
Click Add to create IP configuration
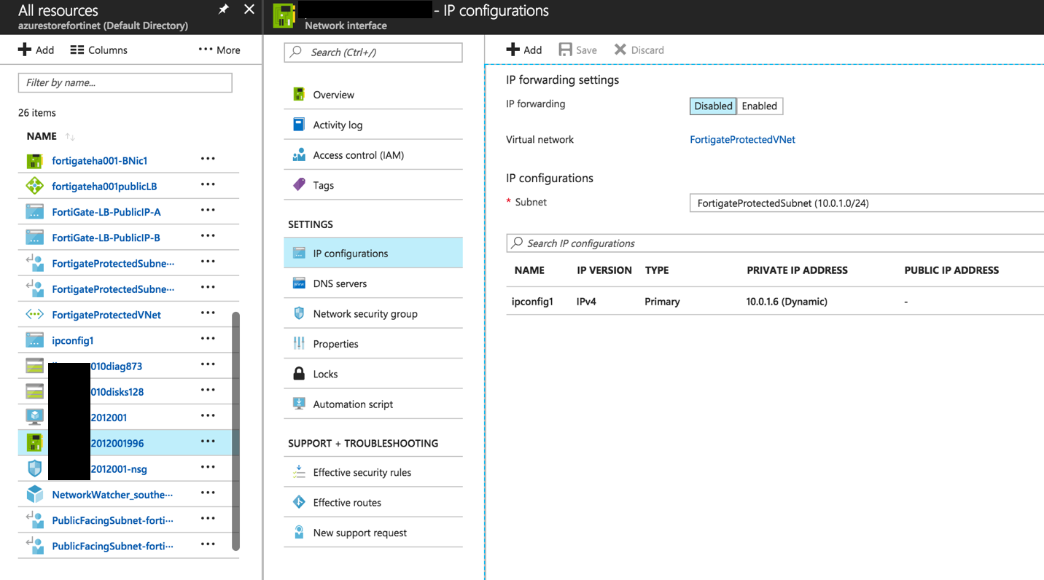(523, 49)
